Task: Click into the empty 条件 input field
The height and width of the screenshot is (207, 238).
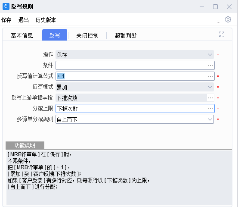Action: [x=131, y=66]
